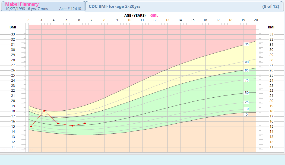Select the data point between ages 5 and 6
The width and height of the screenshot is (285, 165).
[x=72, y=126]
